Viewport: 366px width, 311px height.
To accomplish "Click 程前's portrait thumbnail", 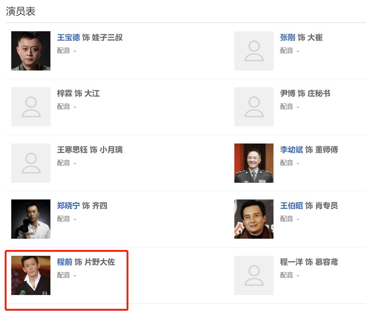I will pyautogui.click(x=31, y=275).
